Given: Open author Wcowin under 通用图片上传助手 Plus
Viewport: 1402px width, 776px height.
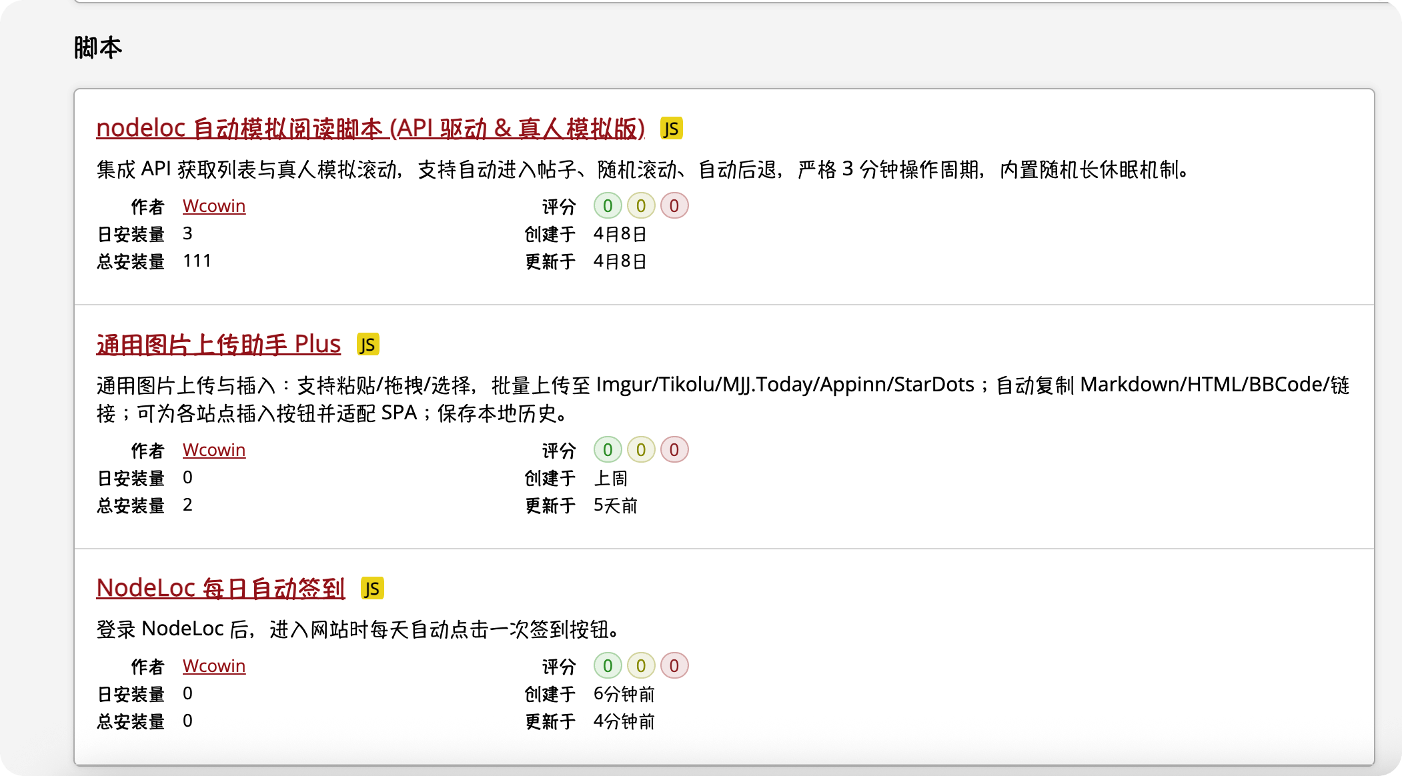Looking at the screenshot, I should coord(214,450).
